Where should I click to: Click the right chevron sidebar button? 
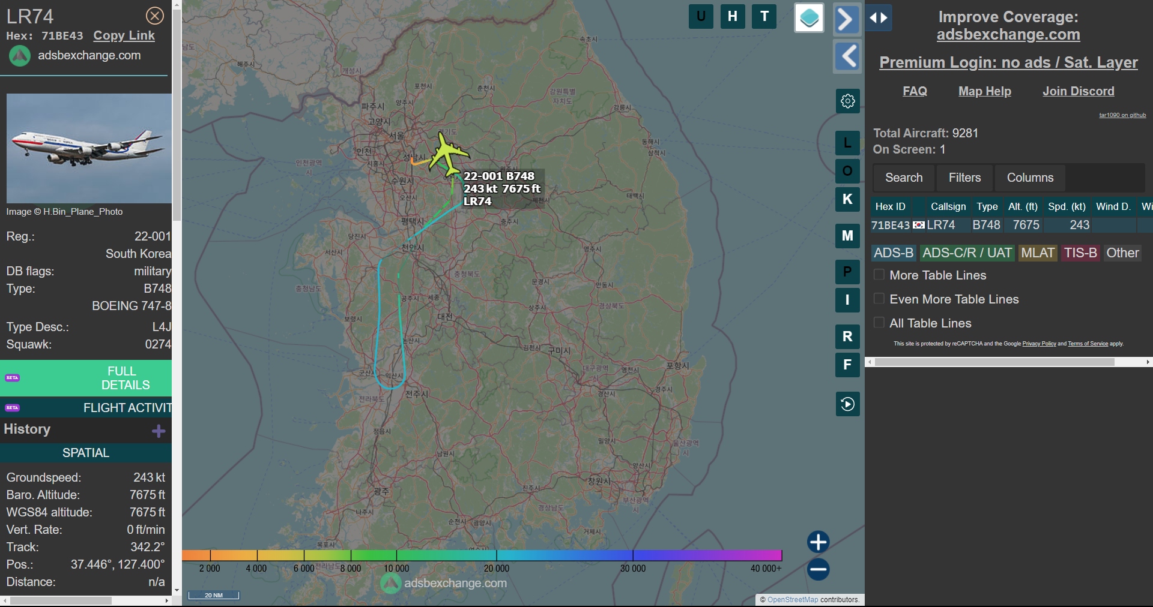847,19
